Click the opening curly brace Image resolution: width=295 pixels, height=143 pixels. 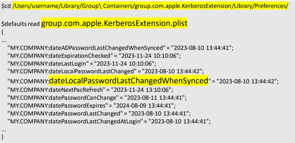point(3,31)
